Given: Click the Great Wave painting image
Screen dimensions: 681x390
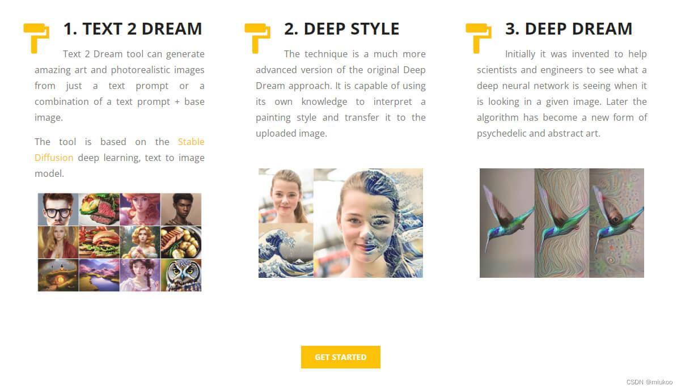Looking at the screenshot, I should [286, 250].
